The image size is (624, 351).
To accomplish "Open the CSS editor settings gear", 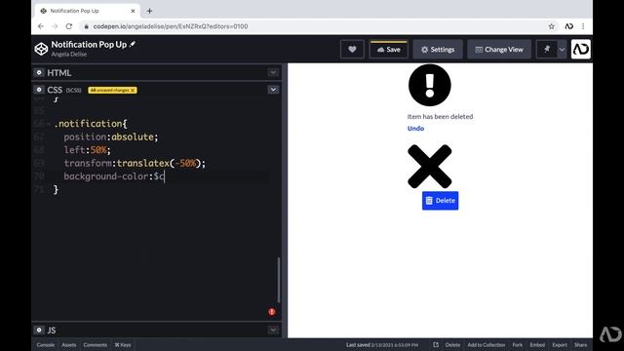I will pyautogui.click(x=39, y=90).
